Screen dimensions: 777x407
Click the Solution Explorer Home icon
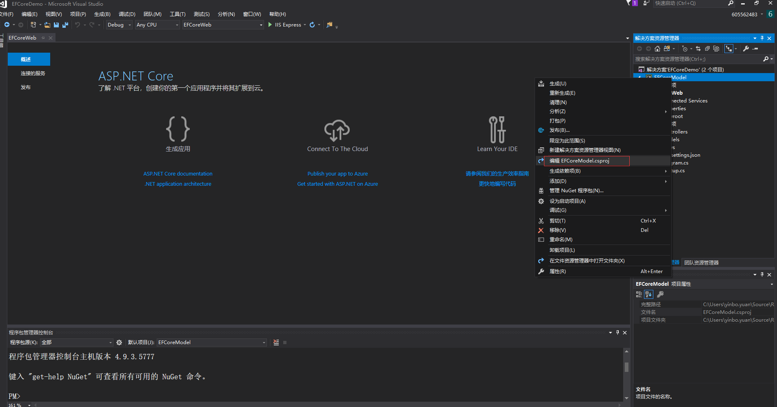[657, 49]
